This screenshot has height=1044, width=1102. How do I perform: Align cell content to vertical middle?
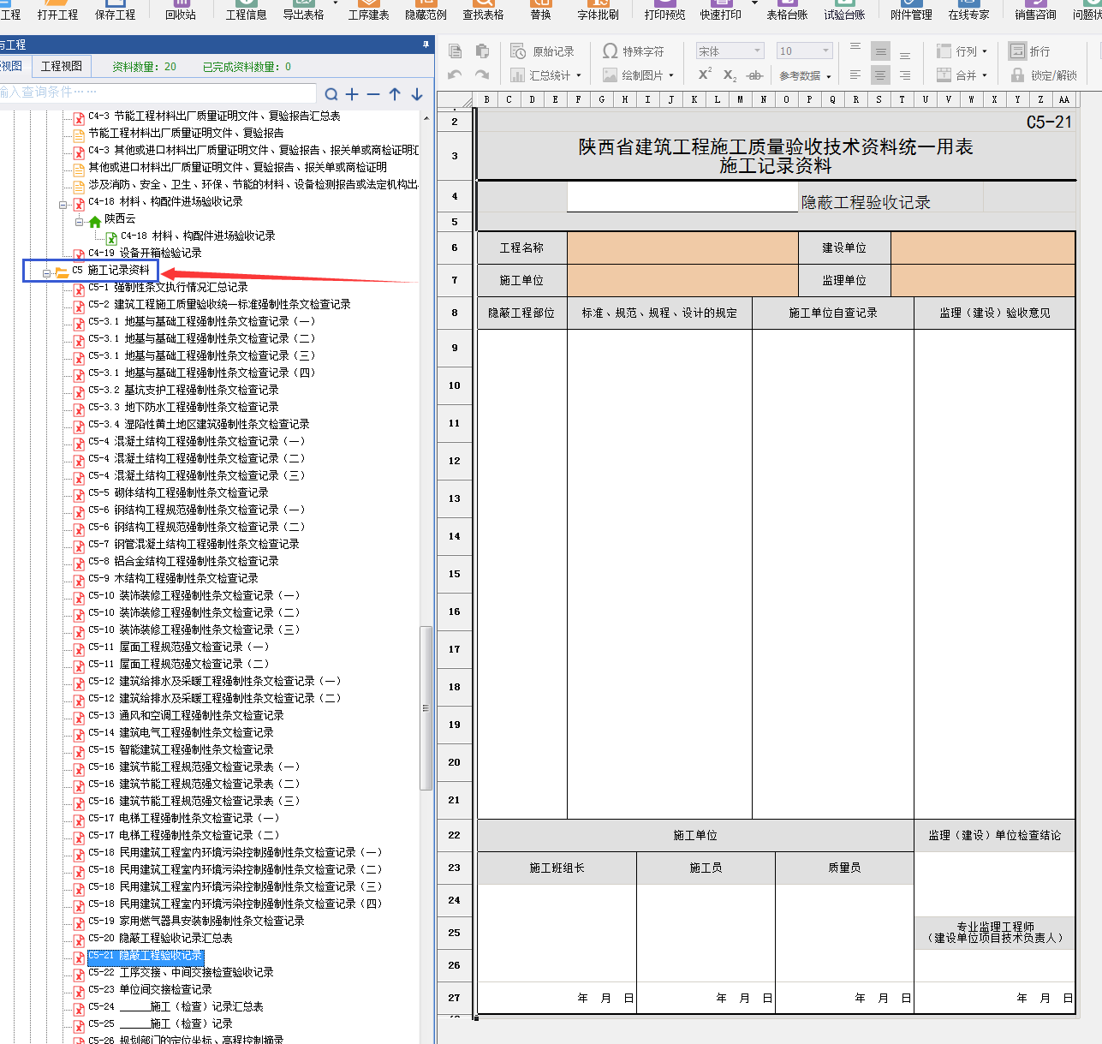880,51
